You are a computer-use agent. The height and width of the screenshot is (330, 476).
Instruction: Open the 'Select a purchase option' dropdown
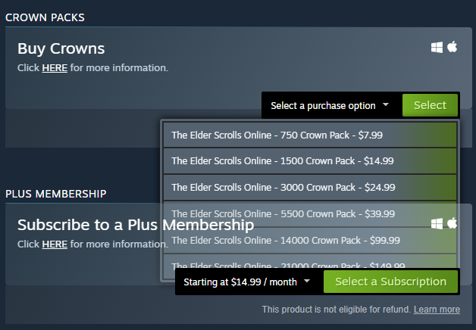tap(330, 105)
